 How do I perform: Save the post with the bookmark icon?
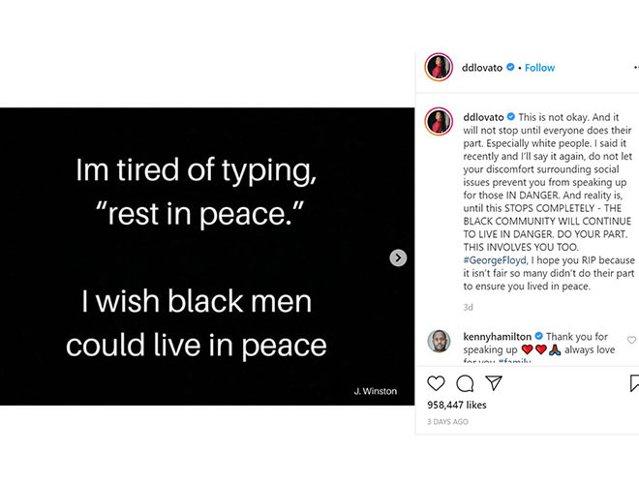[x=634, y=382]
